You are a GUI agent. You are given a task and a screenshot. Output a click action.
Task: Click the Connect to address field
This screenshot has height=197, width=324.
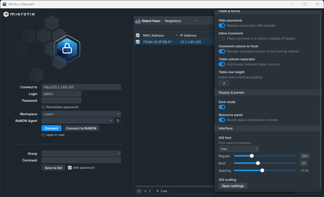coord(81,87)
